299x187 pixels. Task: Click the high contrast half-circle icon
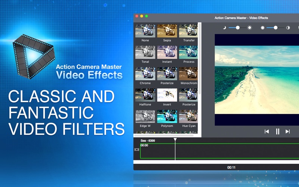(x=288, y=28)
